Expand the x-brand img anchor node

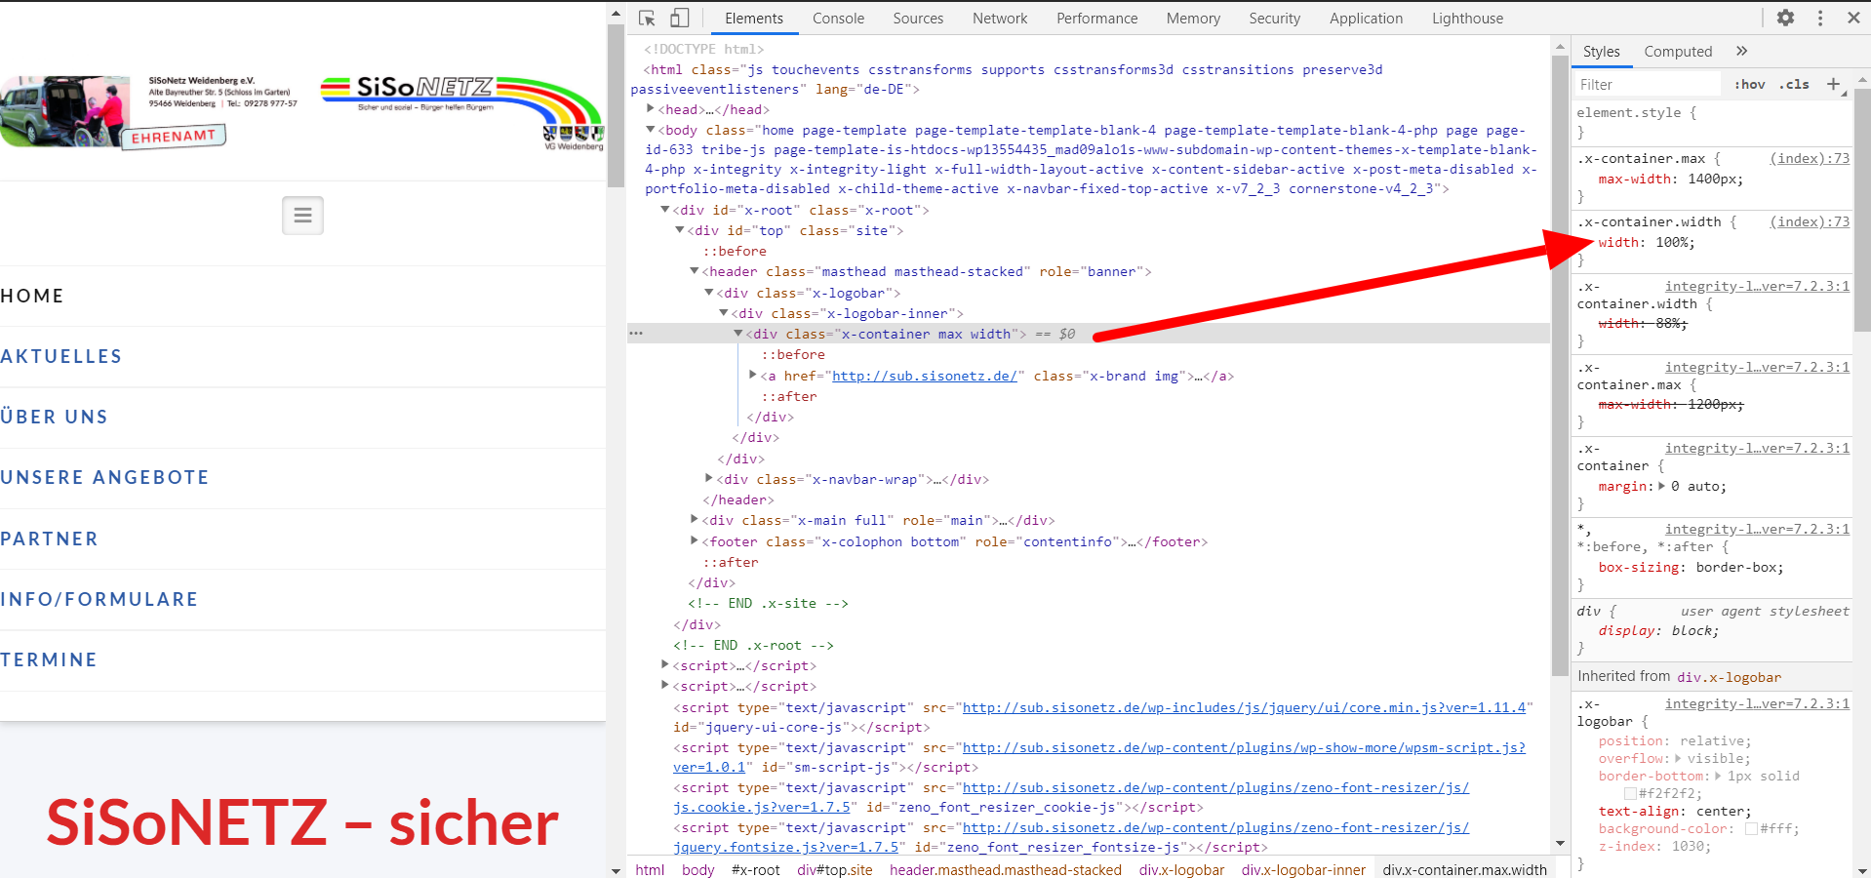click(x=752, y=376)
